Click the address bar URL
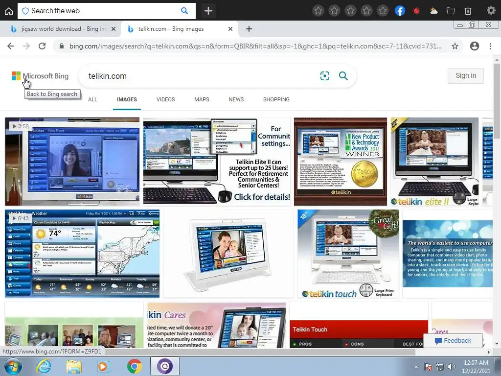This screenshot has width=501, height=376. click(x=255, y=46)
